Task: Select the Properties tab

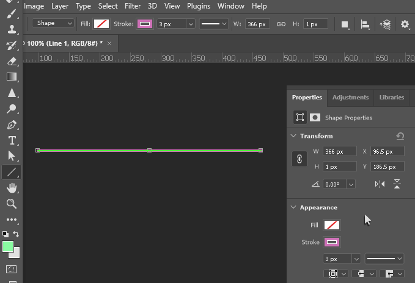Action: click(307, 98)
